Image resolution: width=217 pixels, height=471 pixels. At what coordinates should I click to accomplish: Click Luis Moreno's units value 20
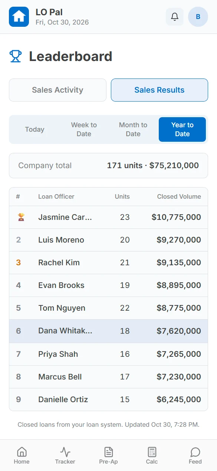click(x=125, y=240)
